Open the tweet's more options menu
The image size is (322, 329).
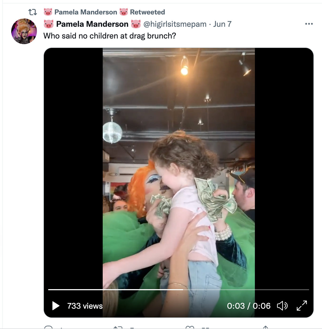309,24
